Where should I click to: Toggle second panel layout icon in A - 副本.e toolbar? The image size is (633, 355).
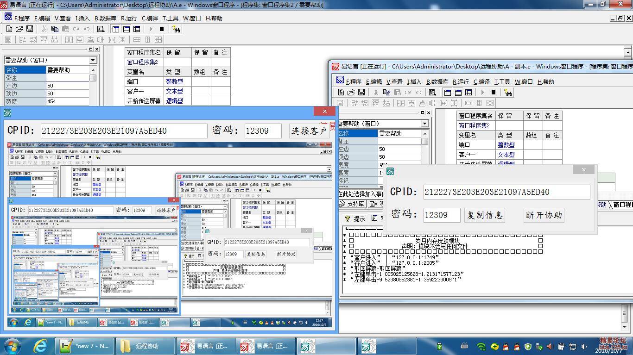click(x=458, y=92)
